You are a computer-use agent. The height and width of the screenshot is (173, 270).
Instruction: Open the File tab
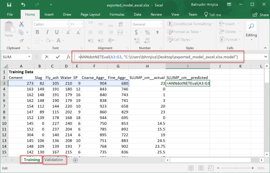pos(10,14)
